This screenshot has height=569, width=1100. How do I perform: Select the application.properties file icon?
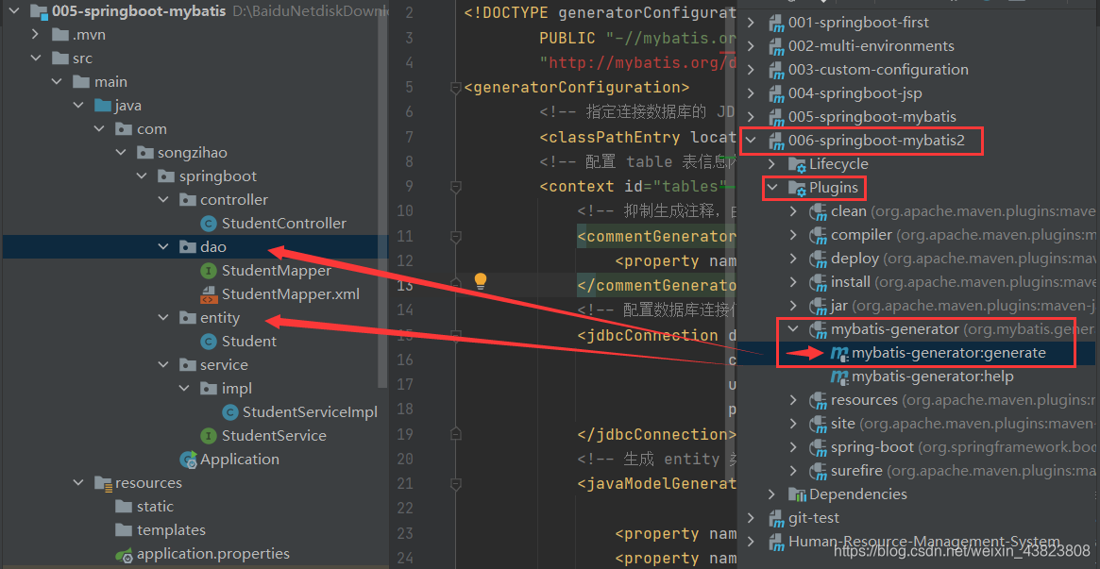click(125, 554)
